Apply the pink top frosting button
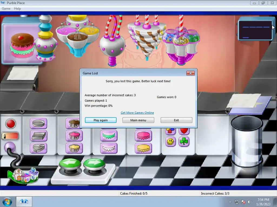 (143, 136)
